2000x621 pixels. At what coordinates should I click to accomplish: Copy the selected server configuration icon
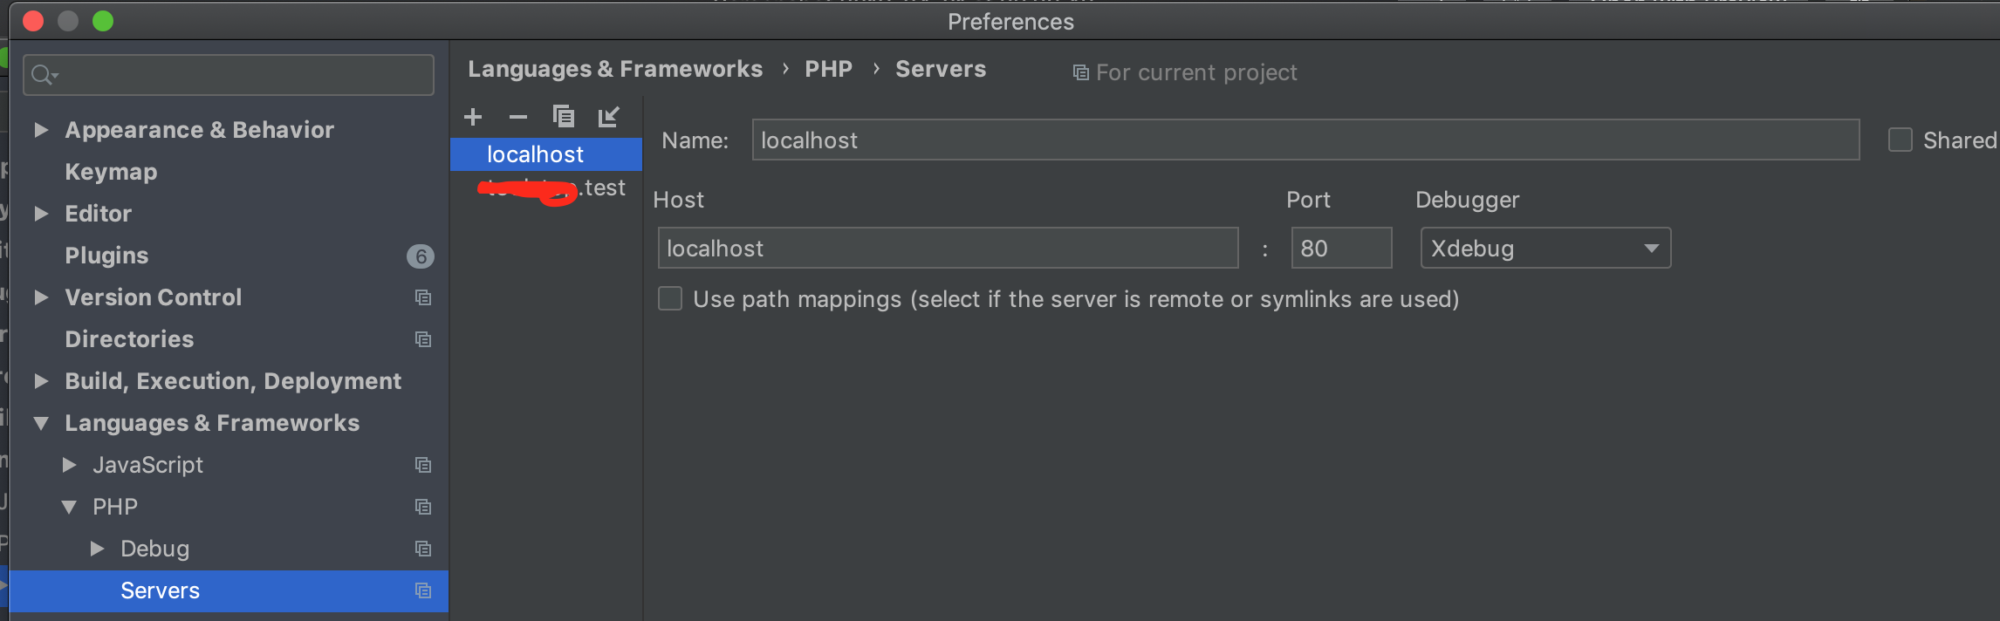(564, 117)
